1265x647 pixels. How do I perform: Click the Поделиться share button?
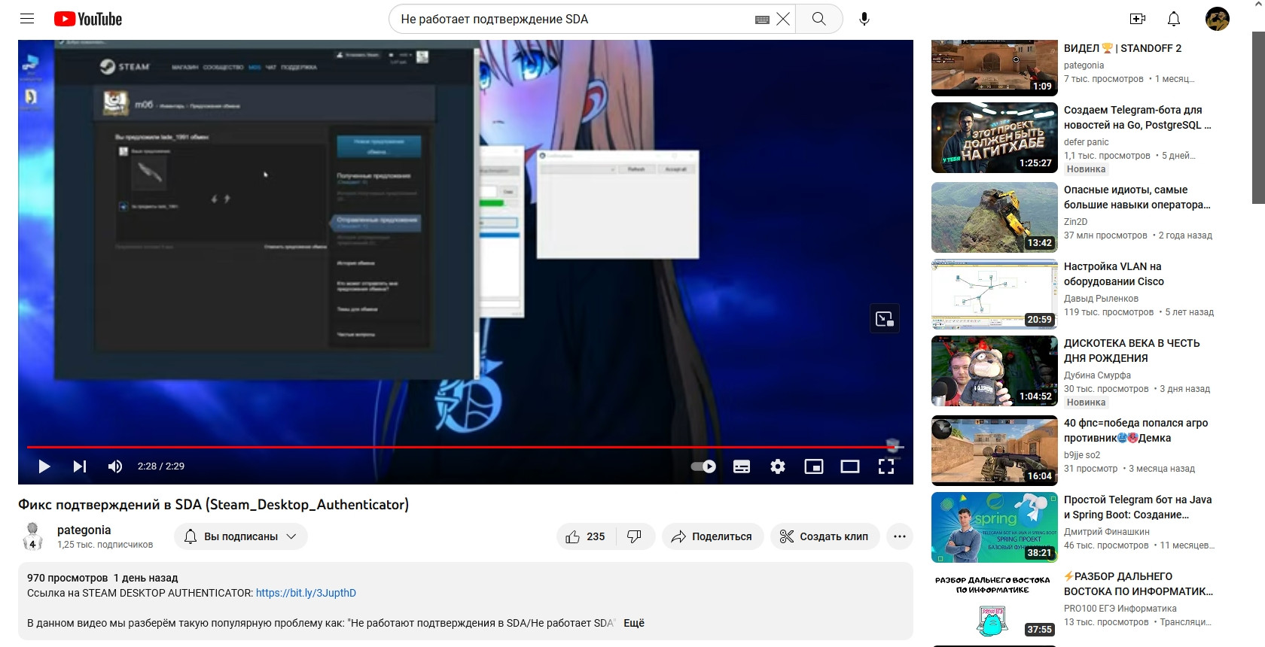click(x=712, y=536)
